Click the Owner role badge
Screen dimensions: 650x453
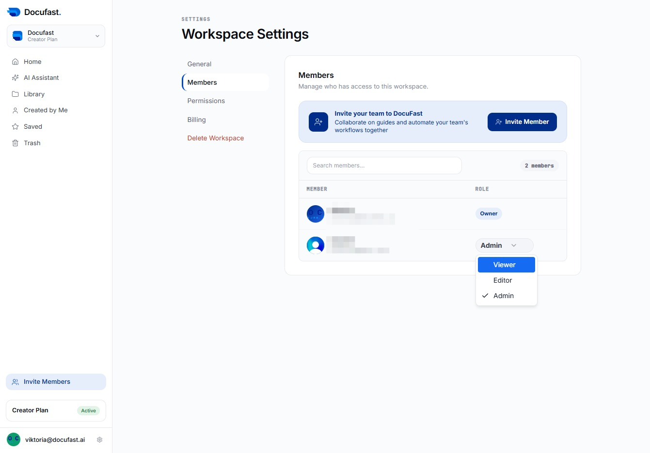[489, 213]
